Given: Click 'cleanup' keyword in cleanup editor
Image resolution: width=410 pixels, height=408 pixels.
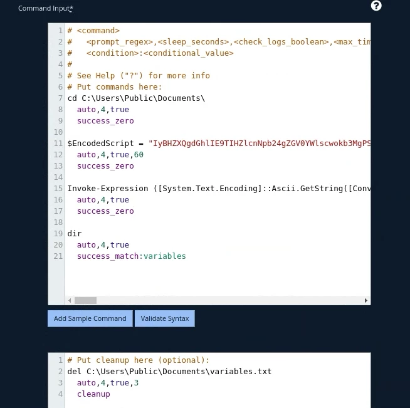Looking at the screenshot, I should click(93, 394).
